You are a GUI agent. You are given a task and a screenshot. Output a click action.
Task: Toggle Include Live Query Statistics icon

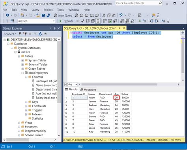pyautogui.click(x=110, y=21)
